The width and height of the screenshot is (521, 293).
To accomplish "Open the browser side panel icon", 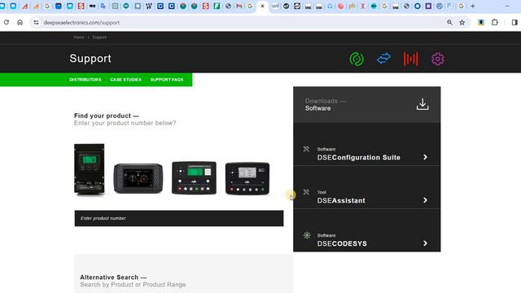I will pyautogui.click(x=514, y=22).
